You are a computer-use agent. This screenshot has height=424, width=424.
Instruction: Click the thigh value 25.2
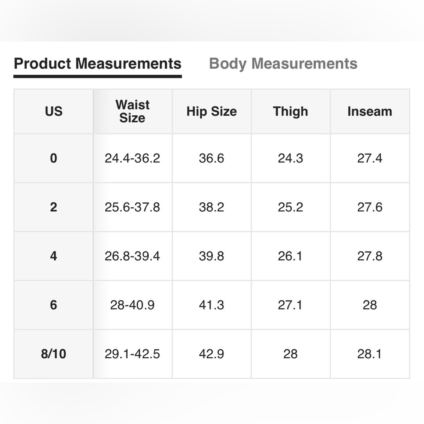click(290, 207)
